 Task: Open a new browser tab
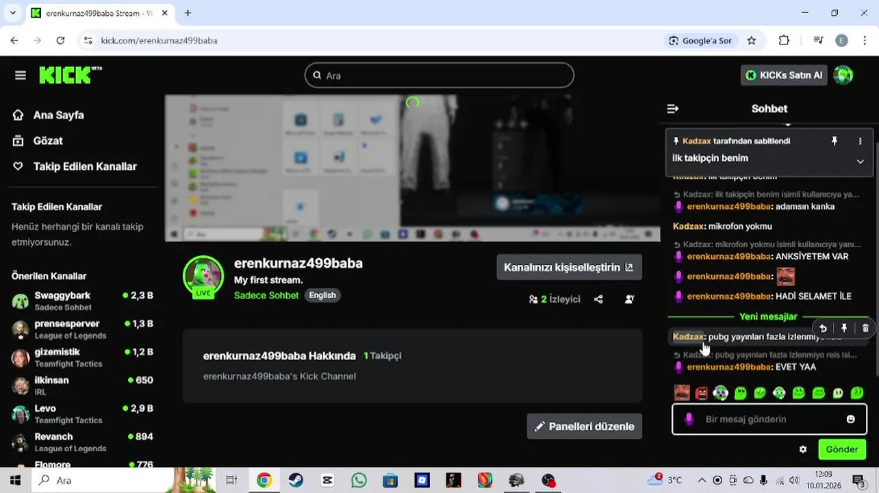click(188, 13)
